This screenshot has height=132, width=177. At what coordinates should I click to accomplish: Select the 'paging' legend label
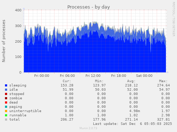(x=16, y=107)
